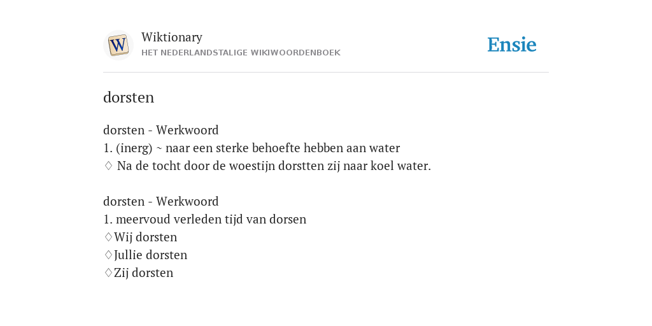The image size is (652, 326).
Task: Select the subtitle Het Nederlandstalige Wikiwoordenboek
Action: pos(241,53)
